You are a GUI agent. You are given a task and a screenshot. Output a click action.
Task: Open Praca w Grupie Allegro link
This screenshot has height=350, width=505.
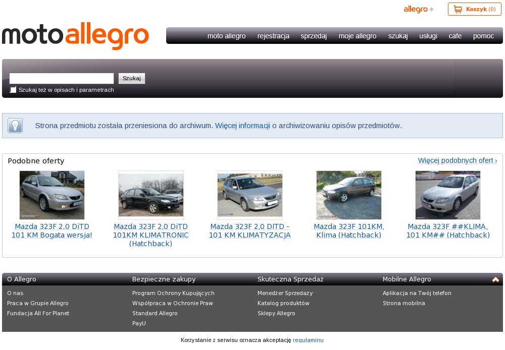38,304
